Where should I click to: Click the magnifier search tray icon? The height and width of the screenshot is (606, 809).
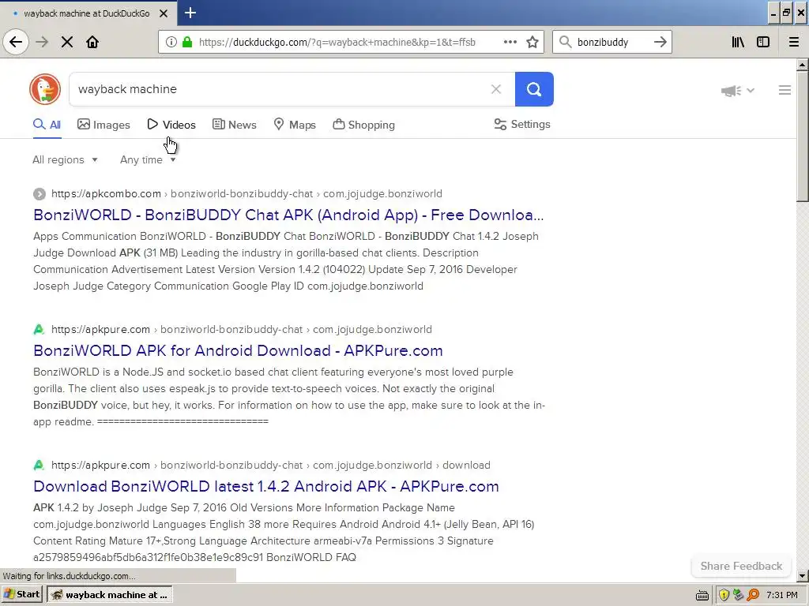[753, 595]
